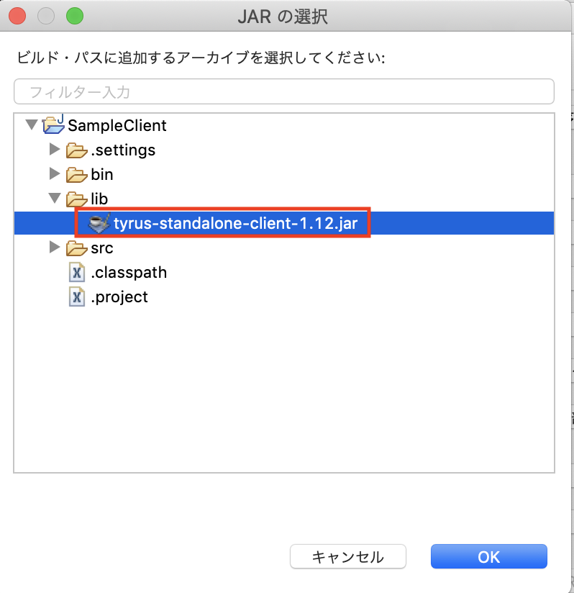Close the JAR の選択 dialog
This screenshot has height=593, width=574.
point(17,16)
